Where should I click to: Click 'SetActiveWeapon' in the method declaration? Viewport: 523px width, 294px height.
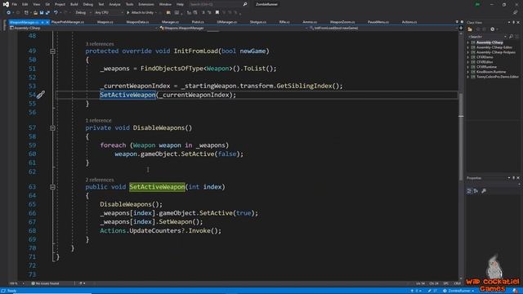157,187
